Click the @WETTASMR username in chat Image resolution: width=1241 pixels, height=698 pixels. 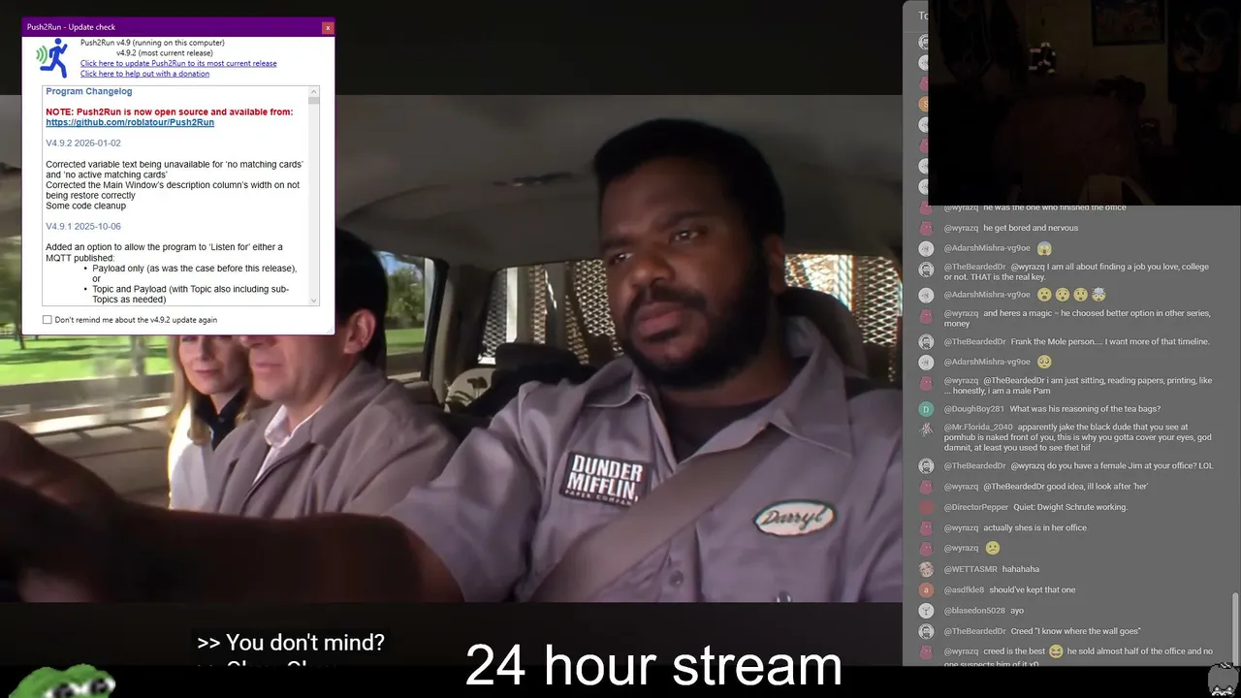coord(970,569)
